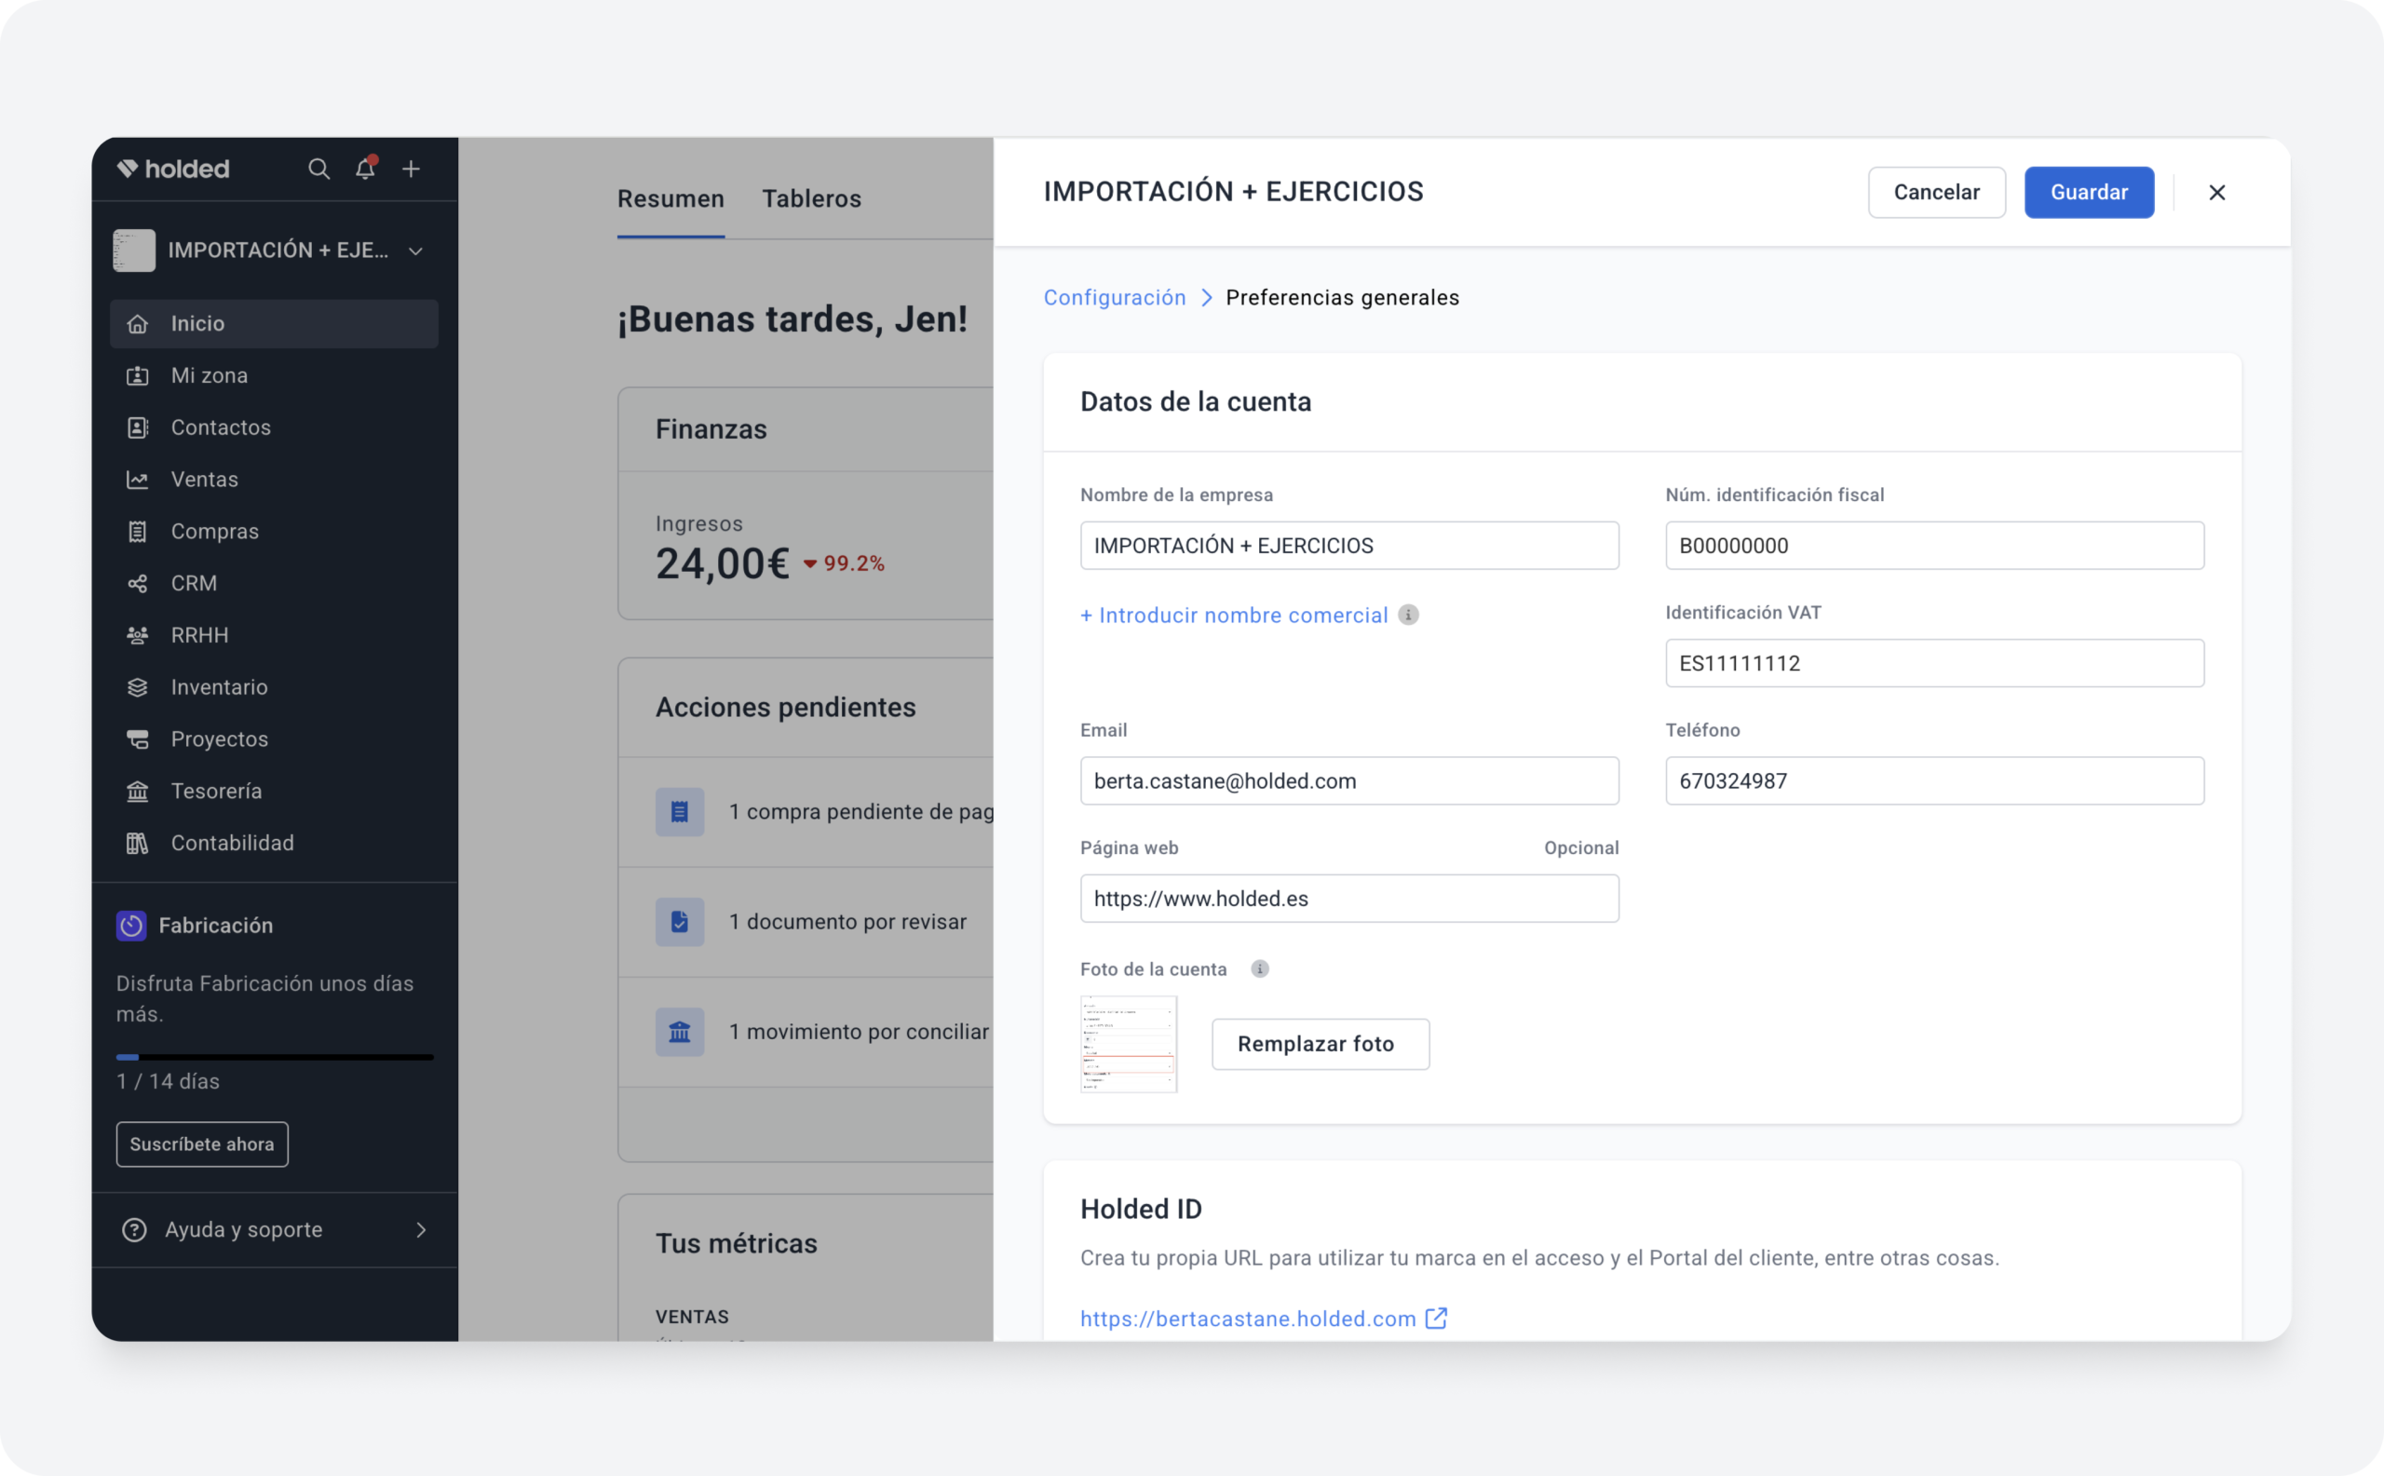This screenshot has height=1476, width=2384.
Task: Click info icon beside nombre comercial
Action: click(1408, 615)
